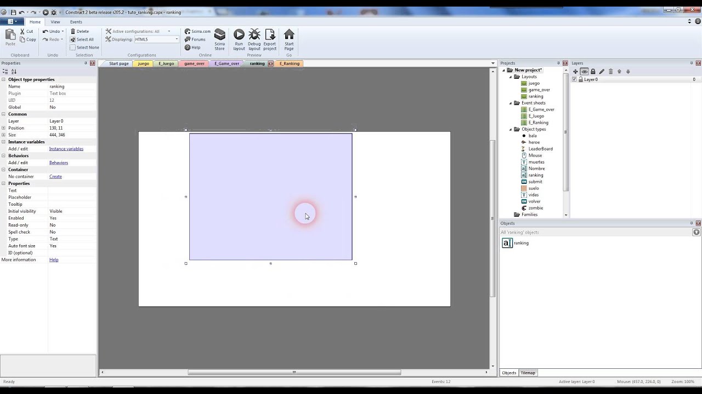Click Select All in the ribbon
This screenshot has height=394, width=702.
pos(82,39)
